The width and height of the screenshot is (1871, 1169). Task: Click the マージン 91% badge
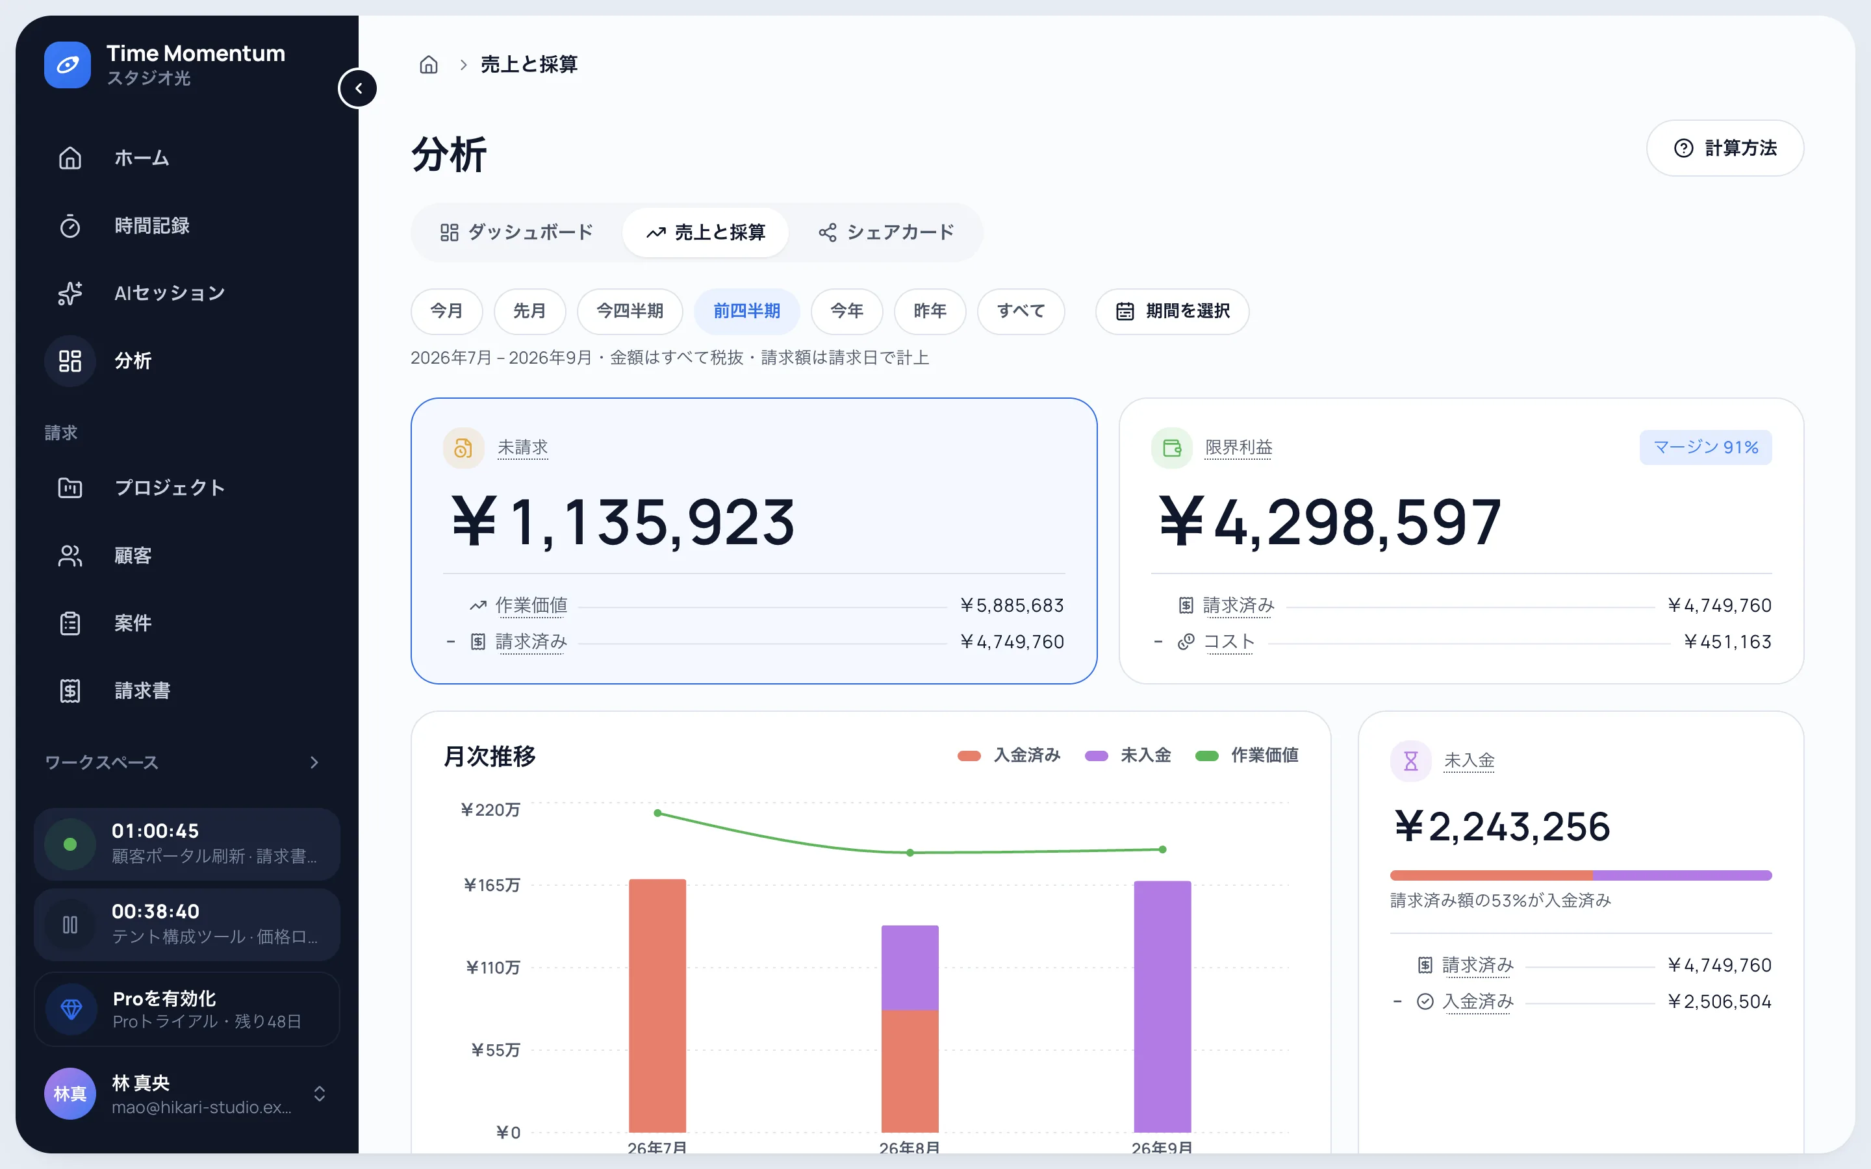tap(1705, 447)
